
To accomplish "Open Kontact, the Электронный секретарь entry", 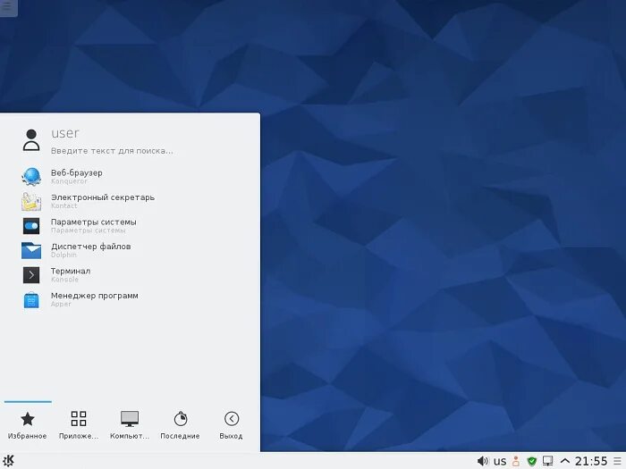I will [x=131, y=201].
